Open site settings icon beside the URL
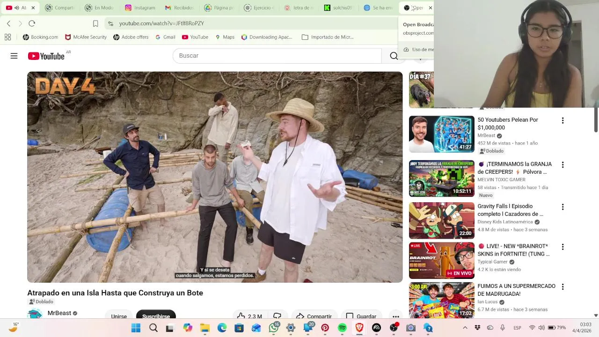599x337 pixels. [110, 23]
